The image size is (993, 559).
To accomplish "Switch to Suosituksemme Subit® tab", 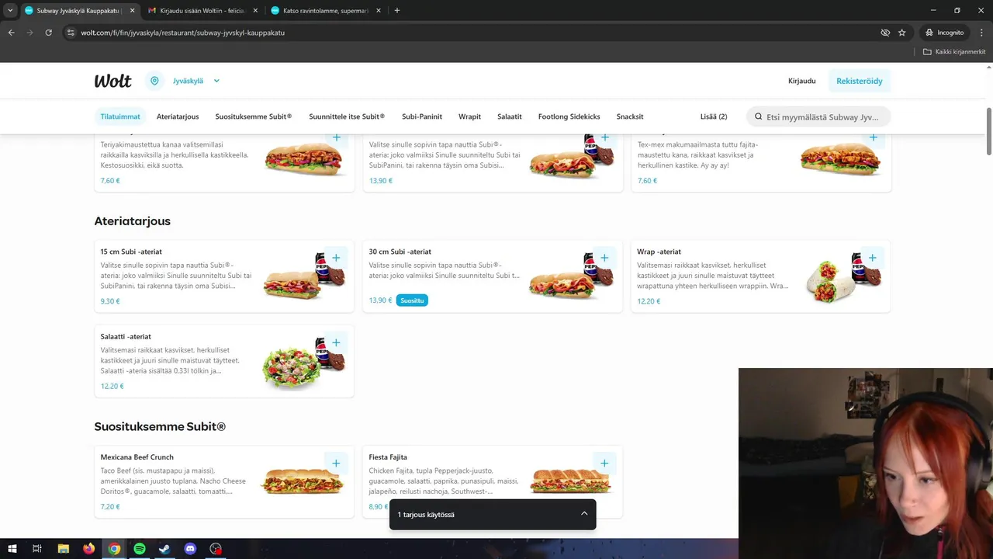I will [x=254, y=116].
